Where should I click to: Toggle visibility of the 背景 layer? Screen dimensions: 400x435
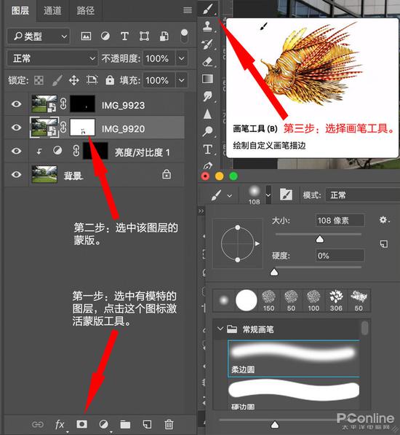16,175
